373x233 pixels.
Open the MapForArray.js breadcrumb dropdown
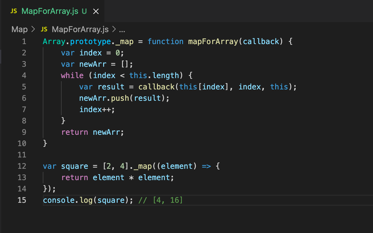point(80,29)
